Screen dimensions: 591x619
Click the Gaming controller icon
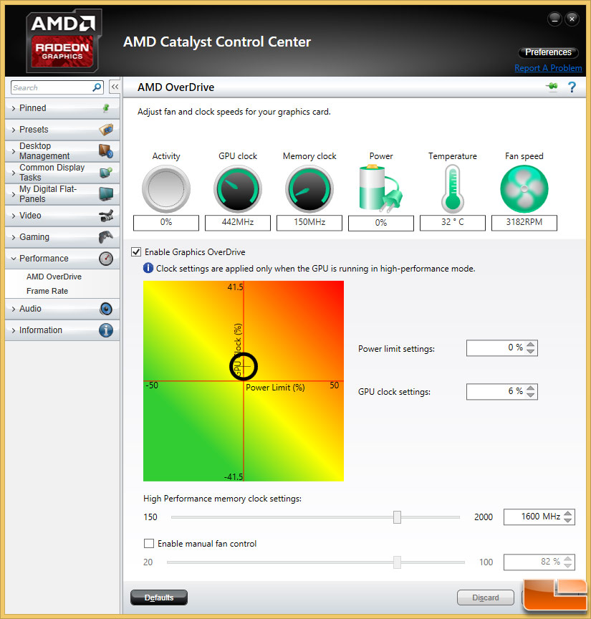[x=106, y=237]
